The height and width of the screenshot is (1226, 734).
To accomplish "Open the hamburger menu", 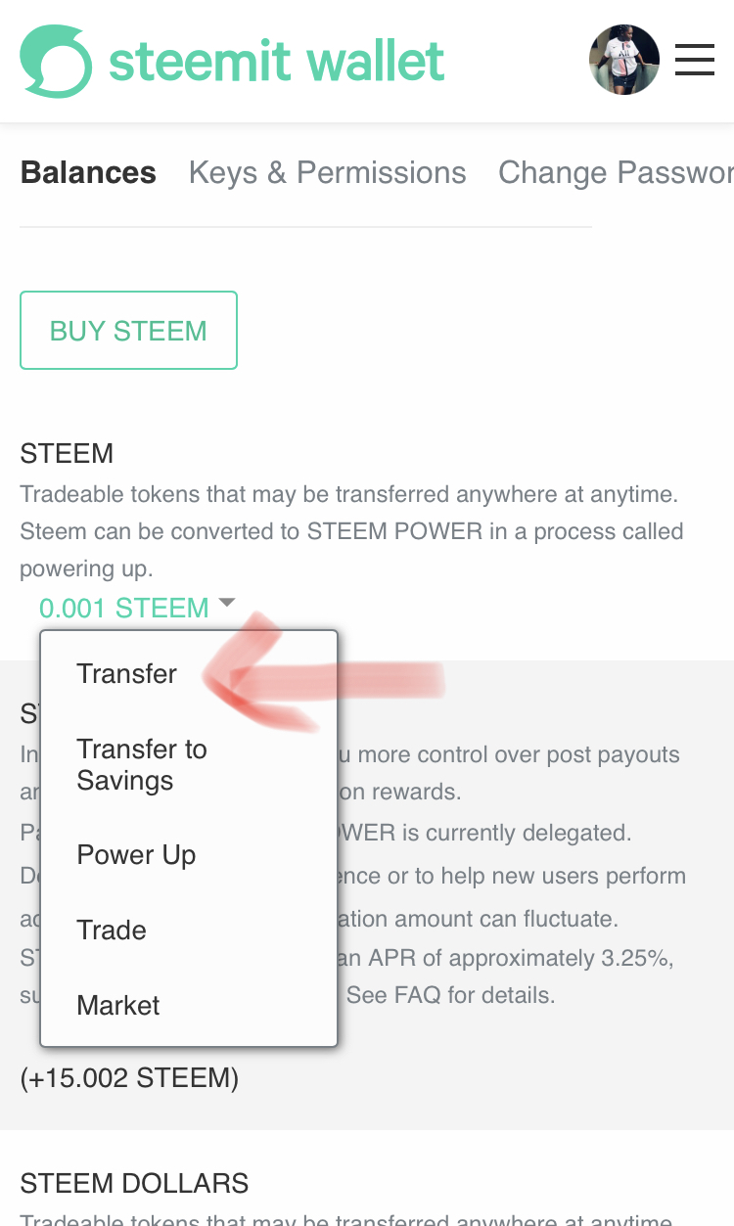I will coord(695,61).
